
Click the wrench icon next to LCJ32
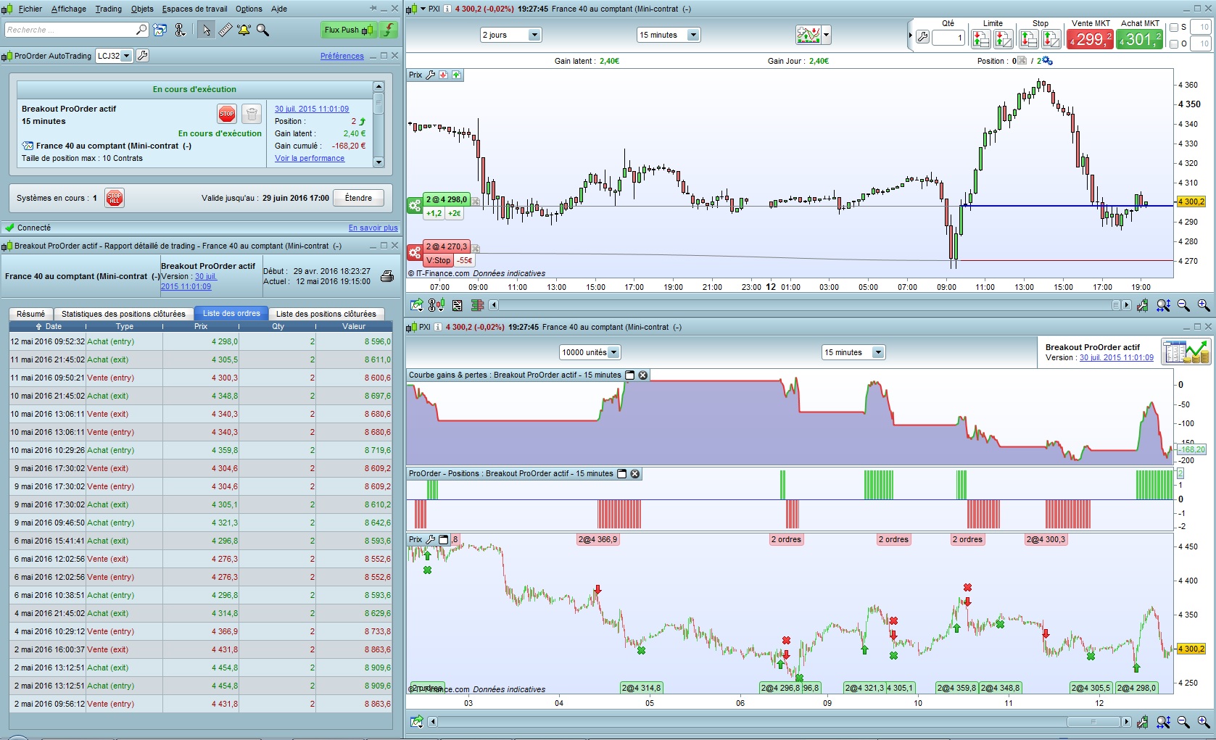pos(143,56)
